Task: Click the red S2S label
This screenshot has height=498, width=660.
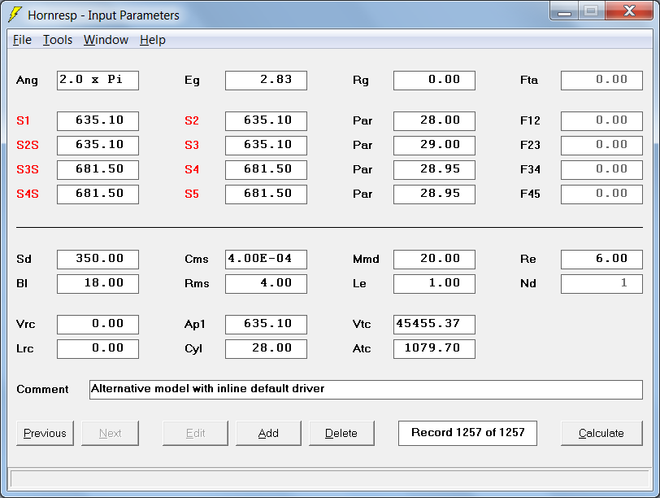Action: click(28, 146)
